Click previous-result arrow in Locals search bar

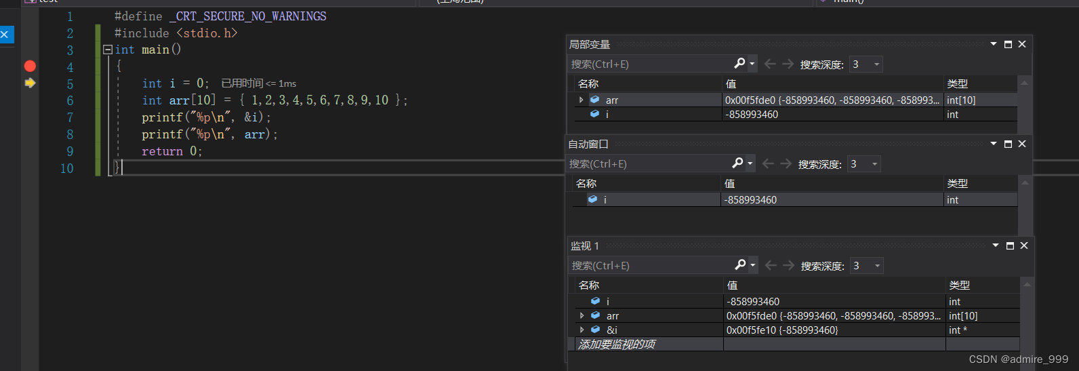[x=770, y=64]
